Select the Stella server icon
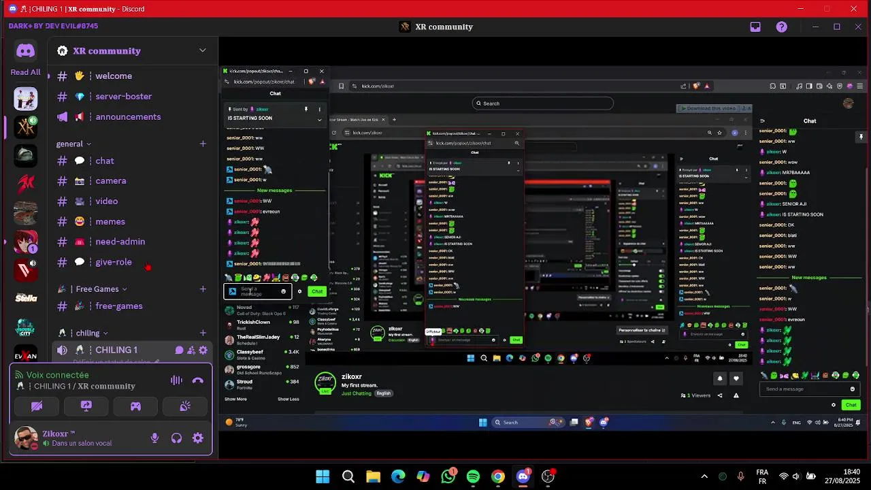The height and width of the screenshot is (490, 871). (26, 297)
